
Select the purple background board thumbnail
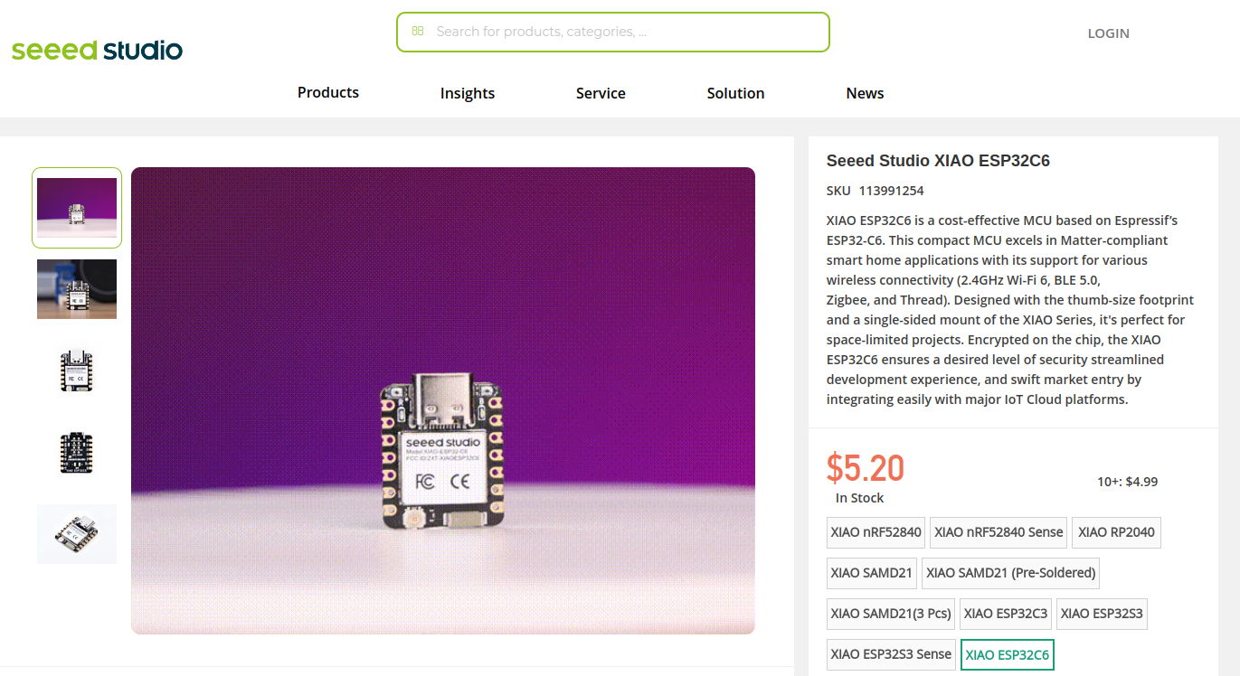(77, 208)
